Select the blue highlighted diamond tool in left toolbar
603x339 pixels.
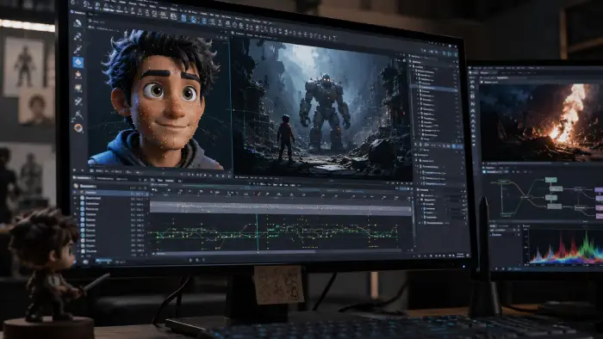(x=78, y=62)
